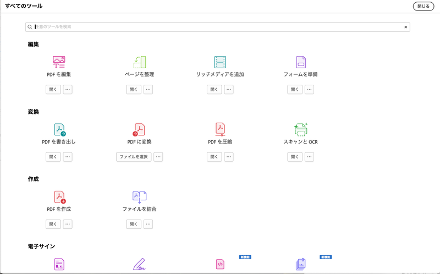Open more options for PDF を圧縮
The width and height of the screenshot is (440, 274).
(229, 157)
